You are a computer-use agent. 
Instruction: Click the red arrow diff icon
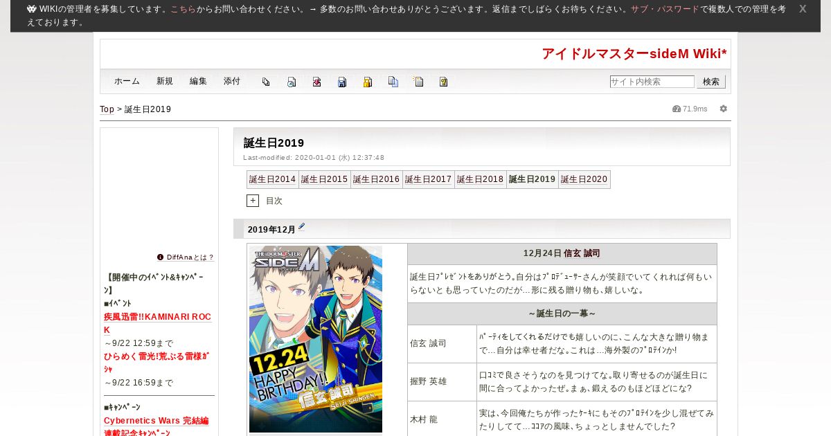click(x=316, y=82)
